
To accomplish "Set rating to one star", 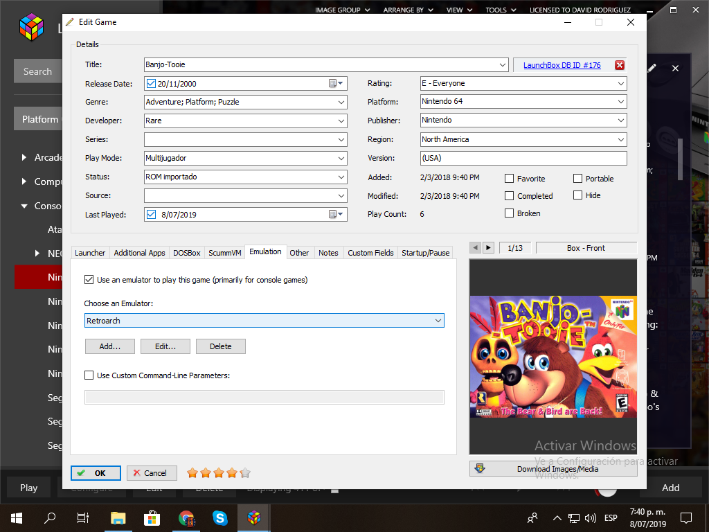I will click(x=192, y=472).
